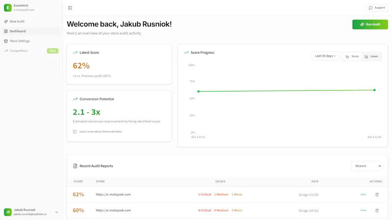Click the EcomHint green logo icon

pyautogui.click(x=8, y=8)
